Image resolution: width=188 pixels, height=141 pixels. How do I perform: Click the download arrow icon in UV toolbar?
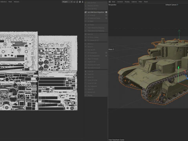point(83,2)
